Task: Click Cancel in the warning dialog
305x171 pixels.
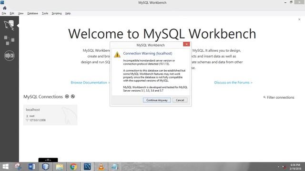Action: pos(180,100)
